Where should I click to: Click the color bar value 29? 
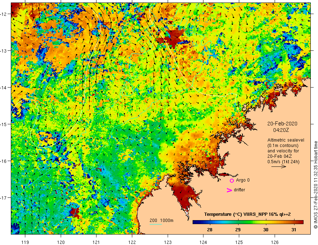tap(238, 230)
